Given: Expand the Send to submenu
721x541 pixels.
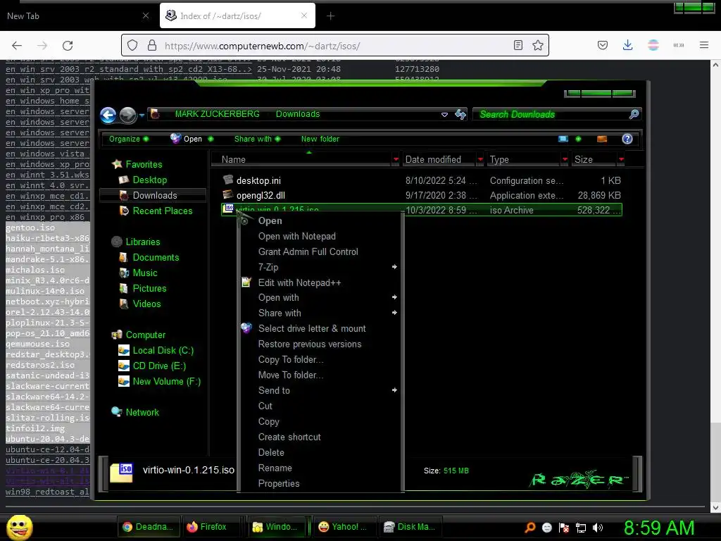Looking at the screenshot, I should pos(320,390).
